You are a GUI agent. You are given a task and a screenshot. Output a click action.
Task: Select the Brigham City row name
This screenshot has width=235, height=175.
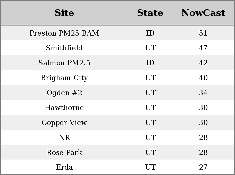[64, 78]
